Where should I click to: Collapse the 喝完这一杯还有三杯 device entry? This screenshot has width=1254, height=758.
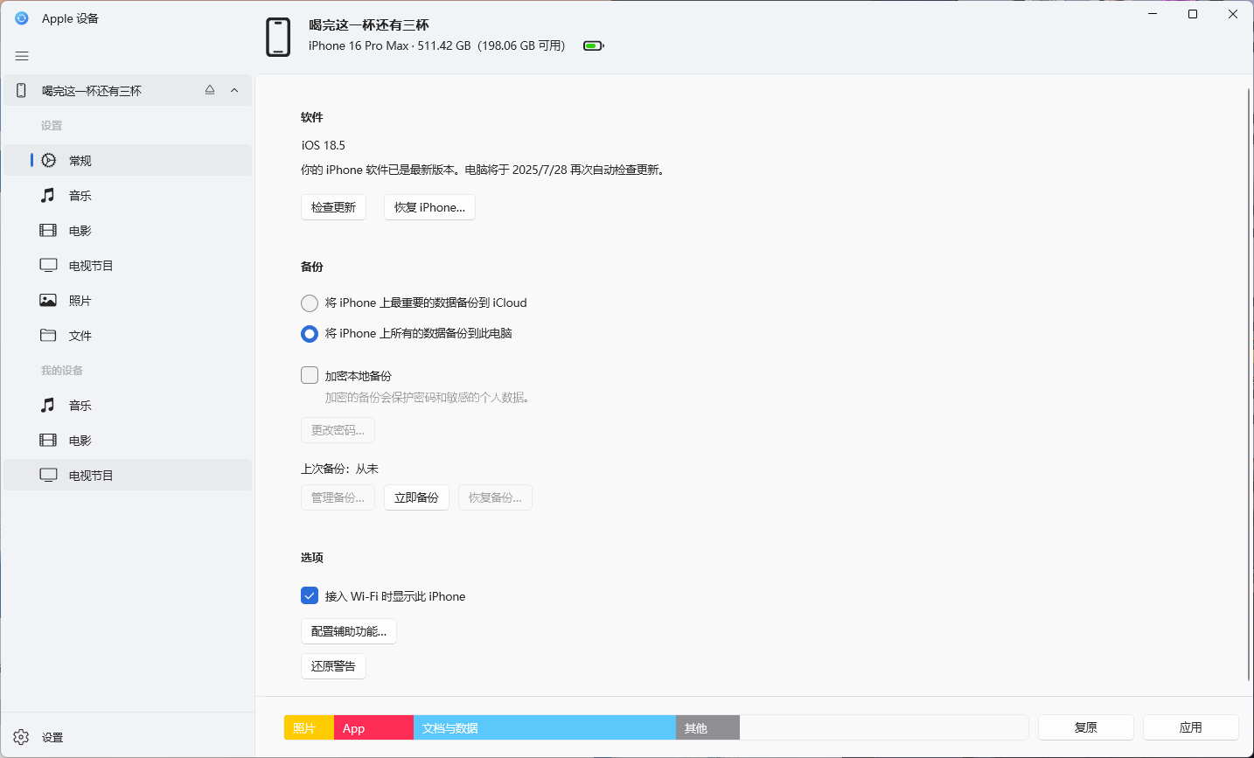(233, 89)
